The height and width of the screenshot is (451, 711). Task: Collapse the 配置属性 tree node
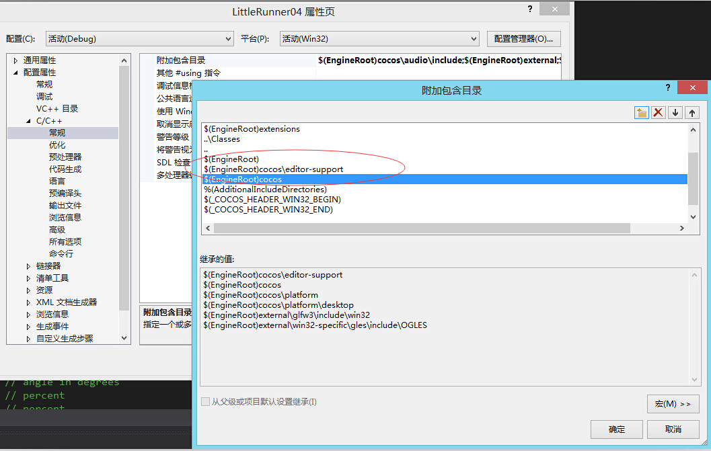[x=16, y=73]
